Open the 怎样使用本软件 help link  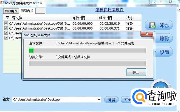[109, 10]
